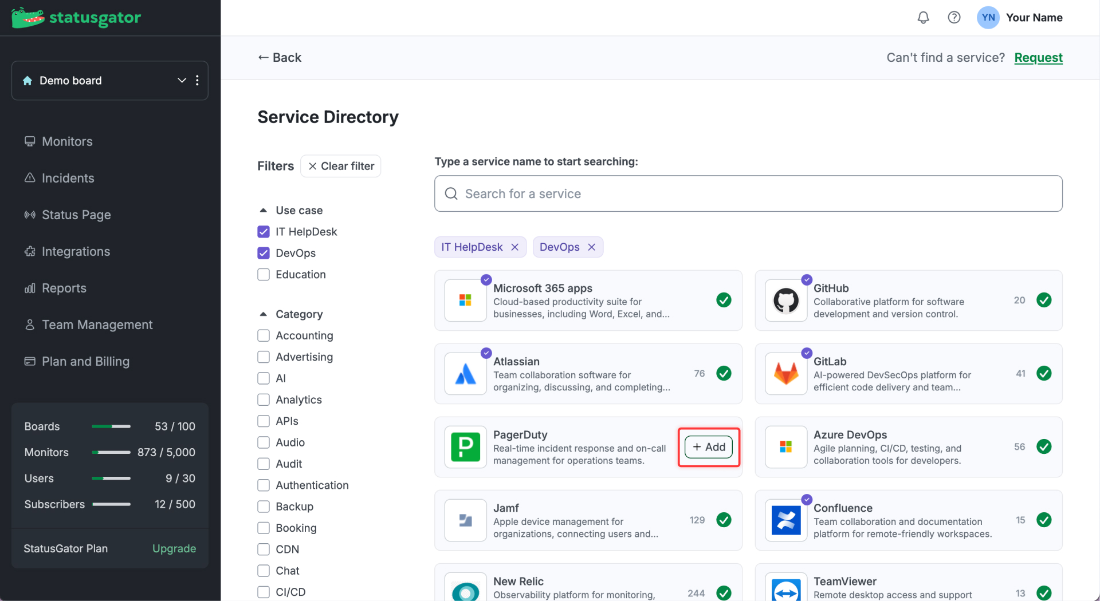Click the green check on GitLab card
The height and width of the screenshot is (601, 1100).
[1044, 373]
